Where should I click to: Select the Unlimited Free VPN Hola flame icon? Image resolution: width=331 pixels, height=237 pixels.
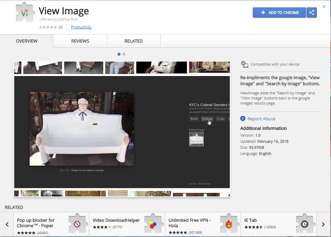[x=229, y=223]
